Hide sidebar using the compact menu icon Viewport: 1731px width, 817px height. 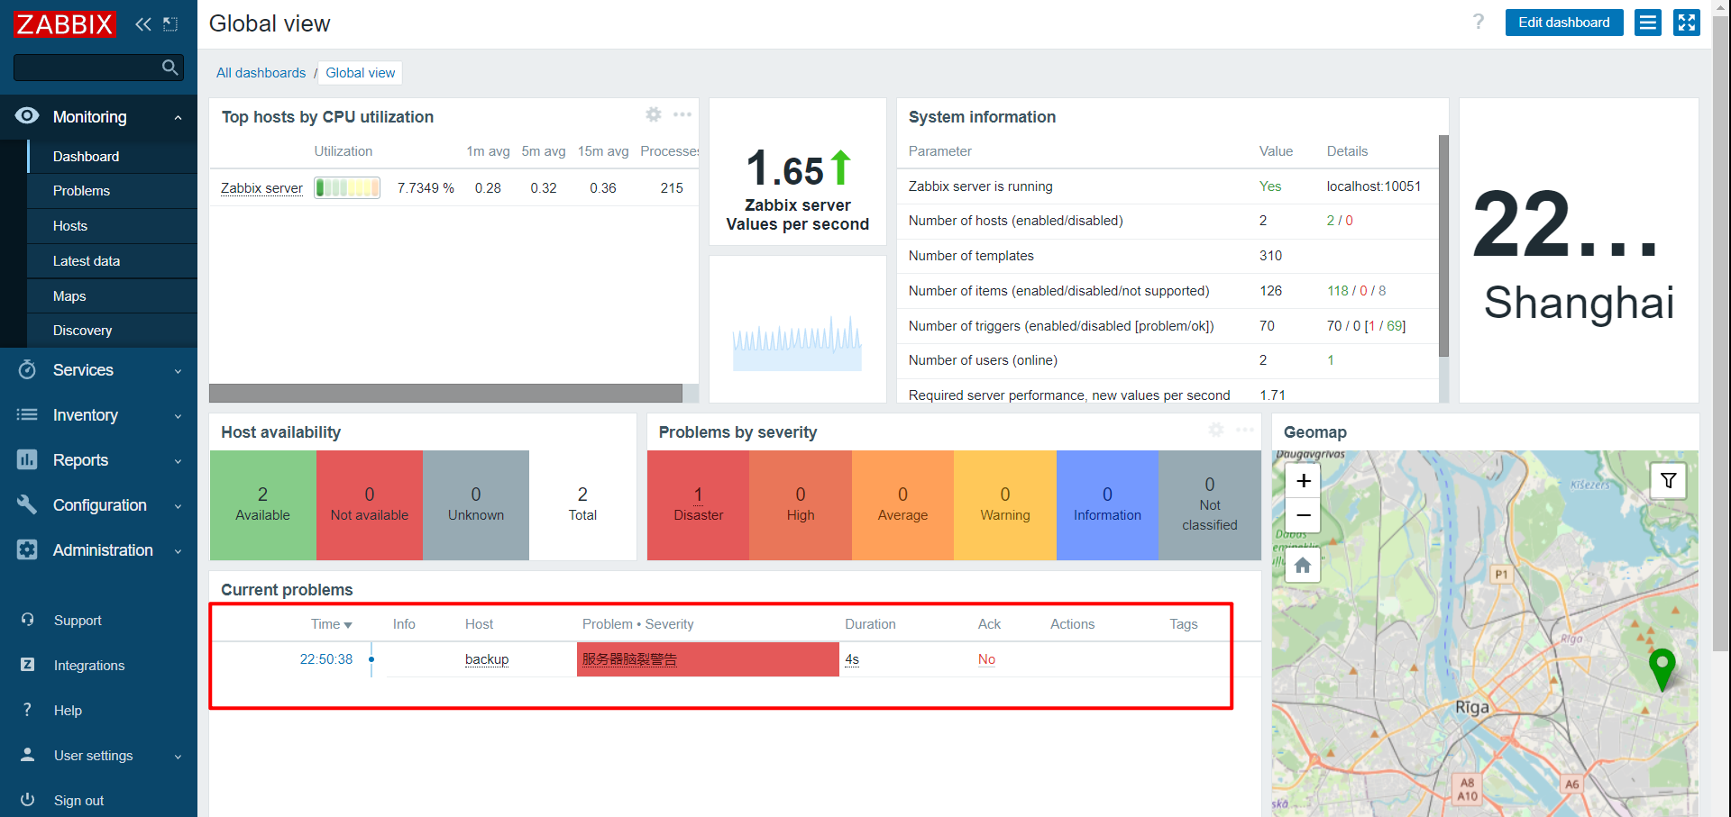click(170, 24)
